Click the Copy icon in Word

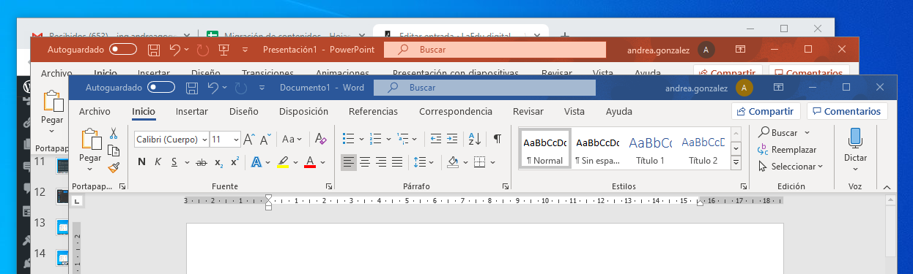point(114,151)
